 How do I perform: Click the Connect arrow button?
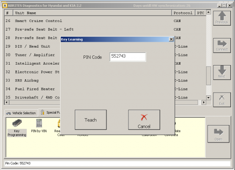point(222,45)
